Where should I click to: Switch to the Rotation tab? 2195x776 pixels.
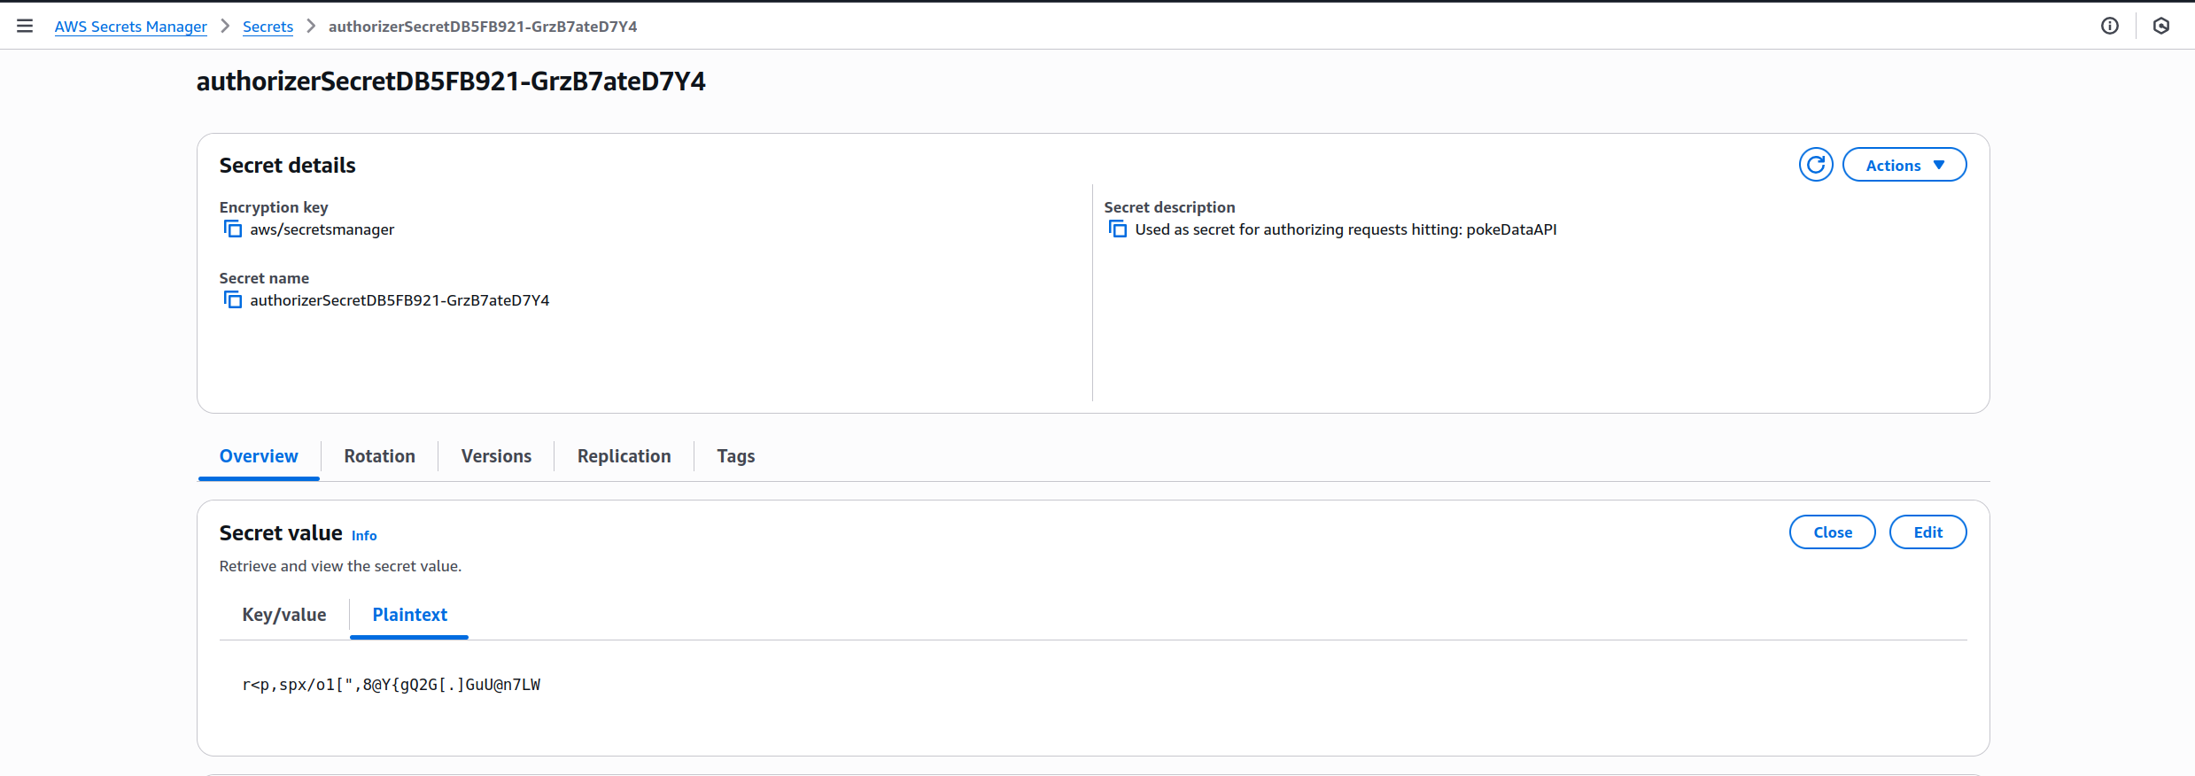(379, 456)
